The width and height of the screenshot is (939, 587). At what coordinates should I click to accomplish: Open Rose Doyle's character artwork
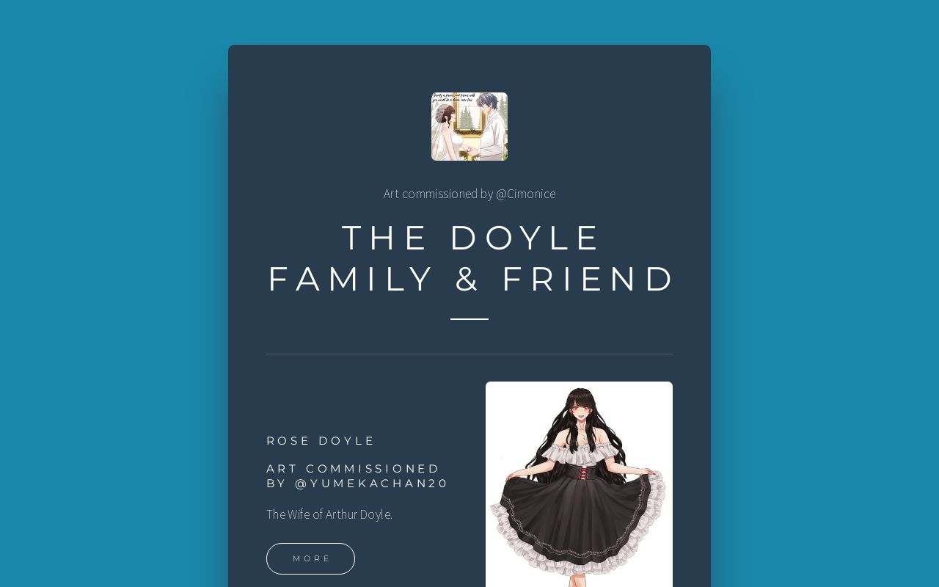coord(579,484)
